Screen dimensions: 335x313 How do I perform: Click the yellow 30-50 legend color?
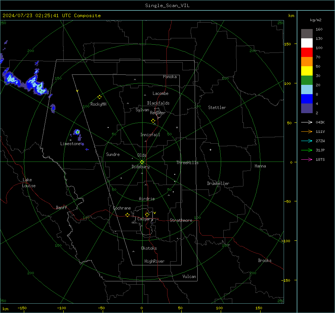coord(307,71)
